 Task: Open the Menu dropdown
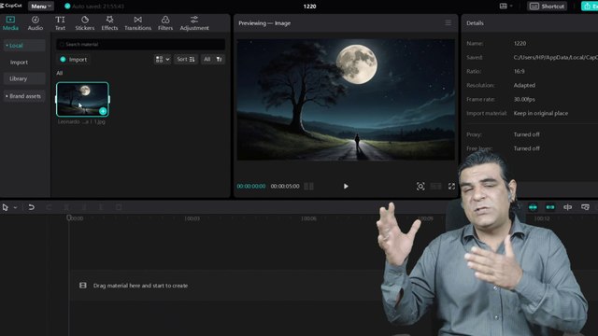[x=41, y=7]
